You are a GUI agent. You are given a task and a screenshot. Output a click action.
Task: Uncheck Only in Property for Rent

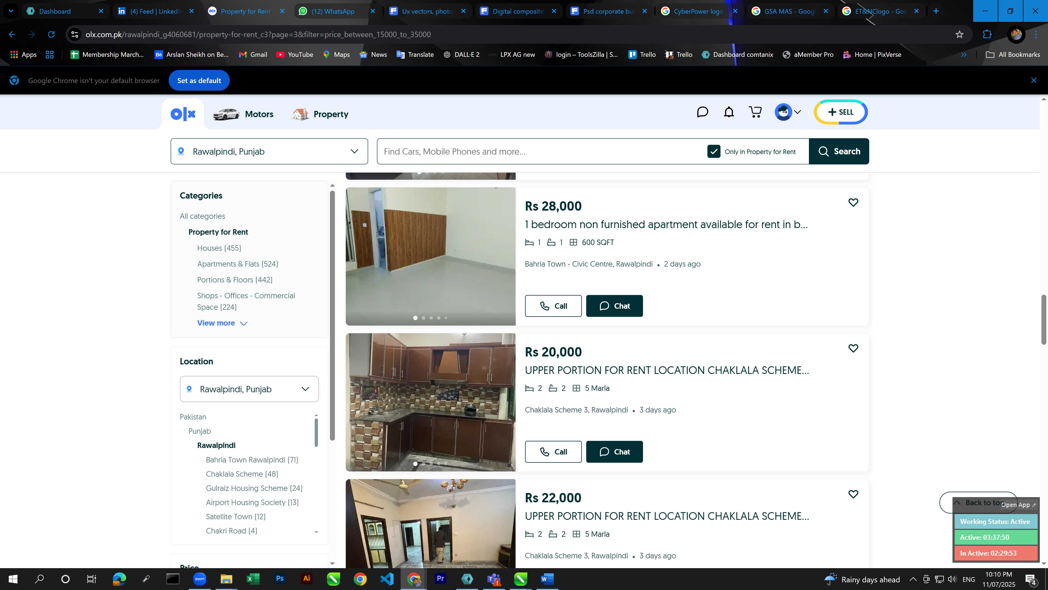pos(714,152)
